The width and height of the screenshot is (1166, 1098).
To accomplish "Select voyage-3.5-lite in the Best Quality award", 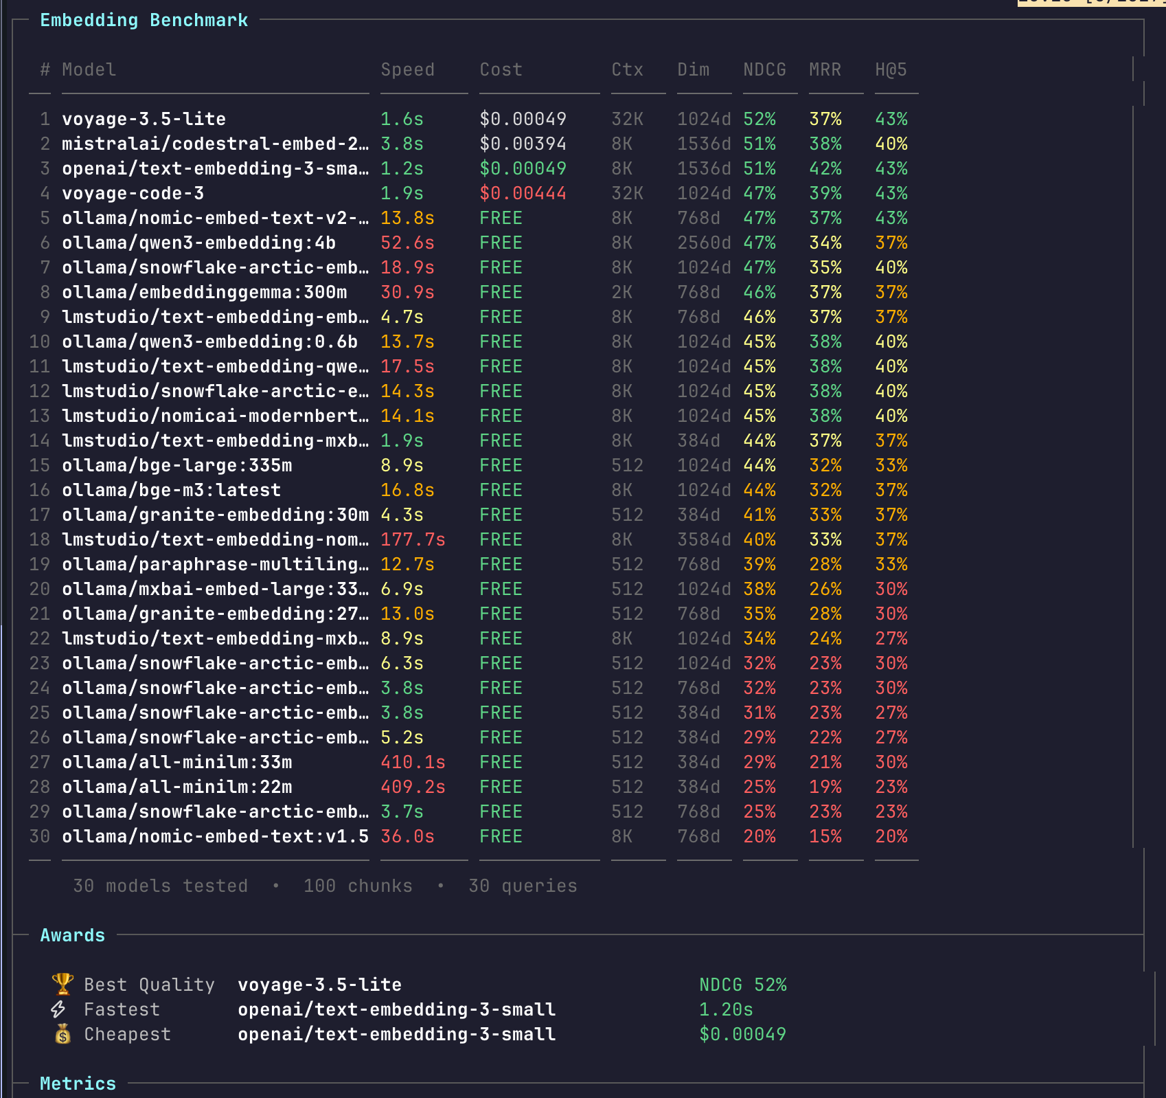I will 320,985.
